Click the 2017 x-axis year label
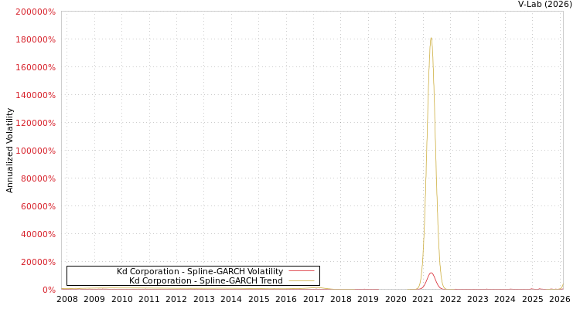The height and width of the screenshot is (309, 580). pyautogui.click(x=314, y=299)
